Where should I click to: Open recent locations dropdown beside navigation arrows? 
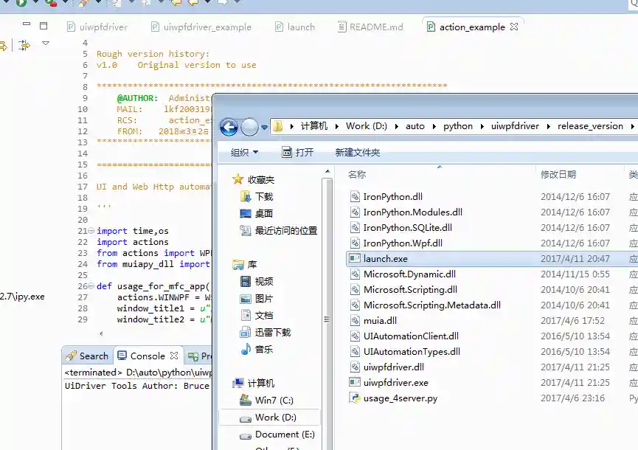[265, 127]
